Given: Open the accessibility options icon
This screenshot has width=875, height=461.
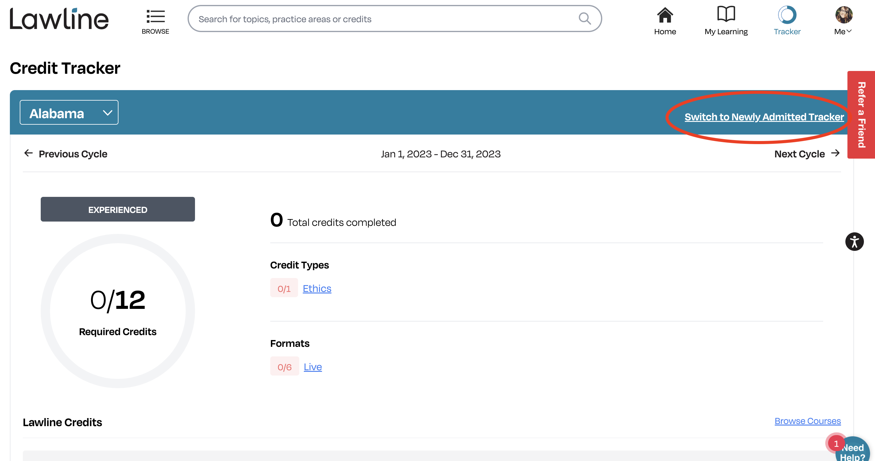Looking at the screenshot, I should click(x=854, y=242).
